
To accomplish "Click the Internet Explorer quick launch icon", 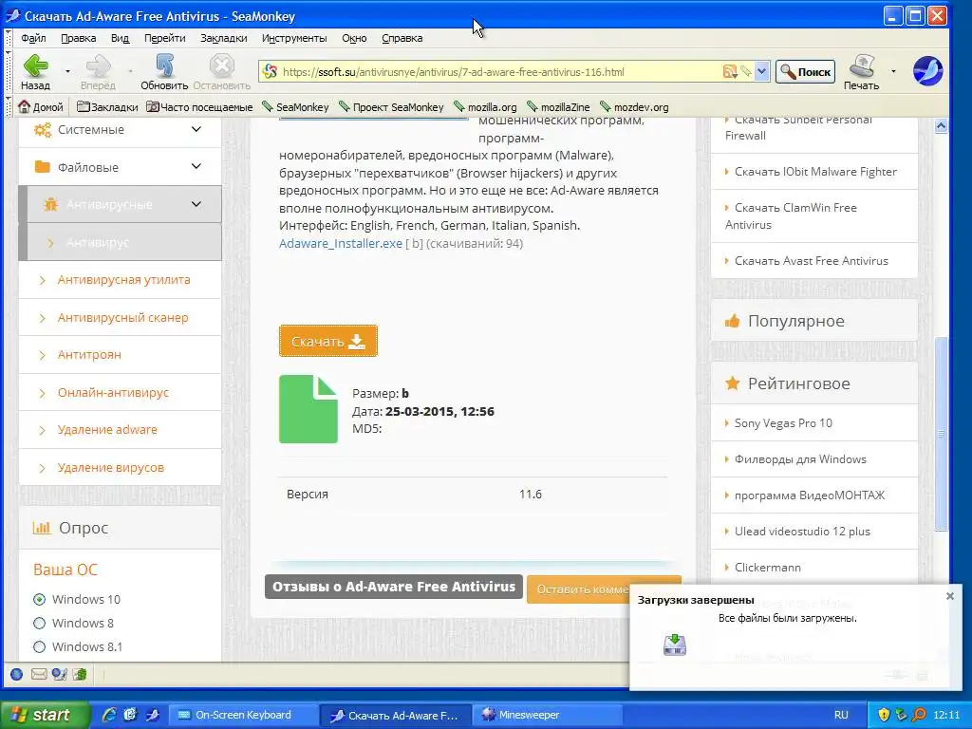I will (x=109, y=715).
